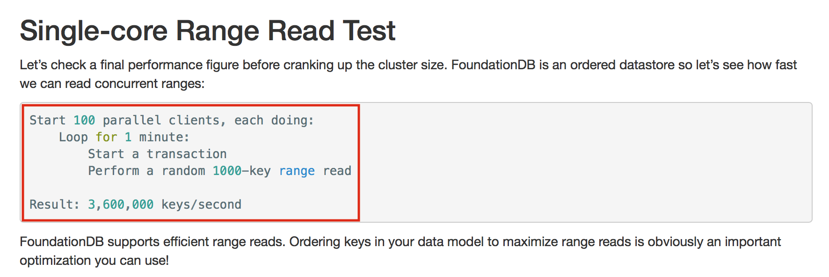Click the empty right area of the code block
The width and height of the screenshot is (829, 277).
tap(585, 162)
